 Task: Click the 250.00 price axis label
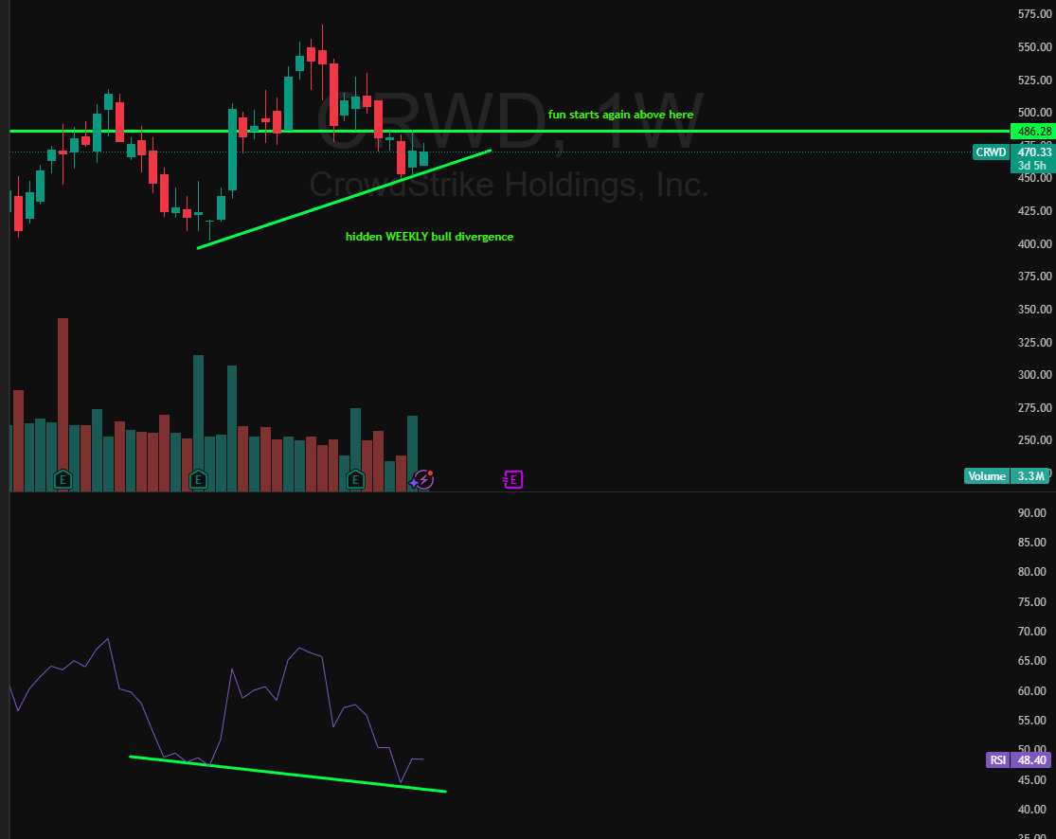click(x=1034, y=439)
